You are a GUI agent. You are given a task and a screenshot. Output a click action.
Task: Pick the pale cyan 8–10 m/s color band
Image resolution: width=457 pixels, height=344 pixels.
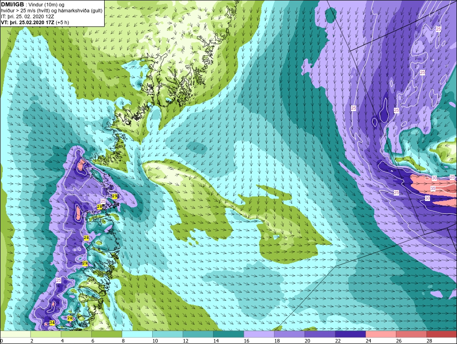137,334
